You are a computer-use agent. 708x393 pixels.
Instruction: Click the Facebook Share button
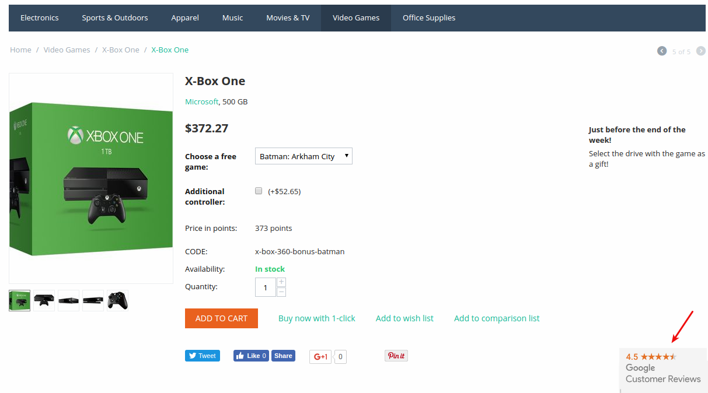(283, 356)
